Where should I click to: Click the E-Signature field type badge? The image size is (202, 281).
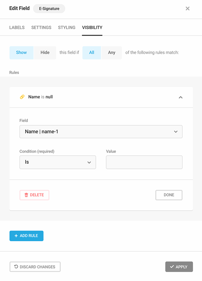point(49,9)
